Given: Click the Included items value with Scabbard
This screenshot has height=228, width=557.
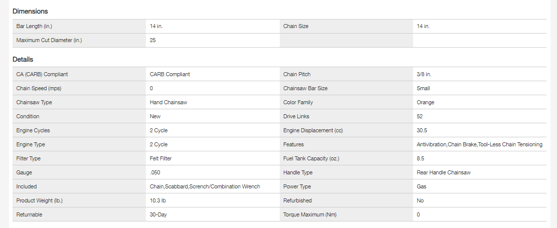Looking at the screenshot, I should [x=205, y=186].
